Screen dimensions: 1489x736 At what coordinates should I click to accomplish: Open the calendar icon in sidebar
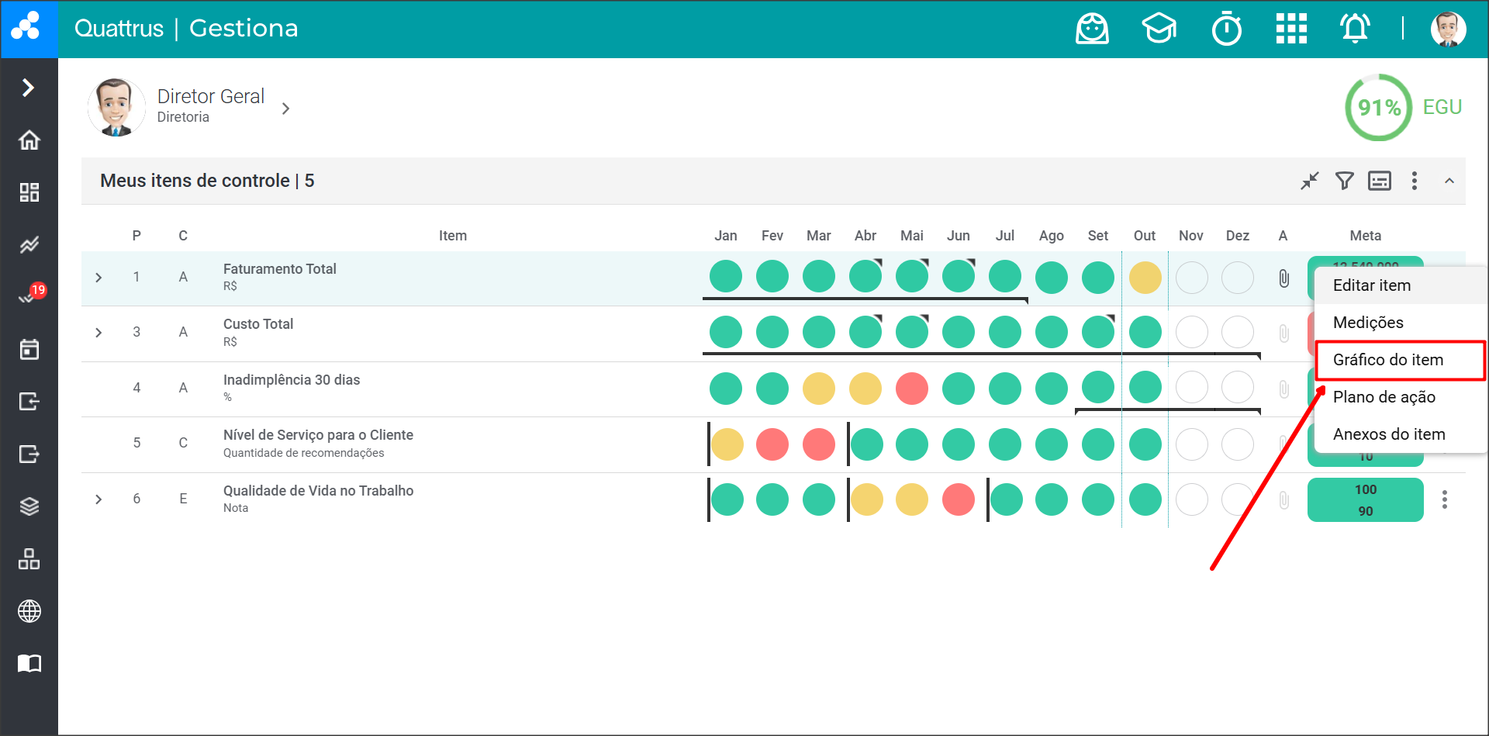pyautogui.click(x=29, y=350)
